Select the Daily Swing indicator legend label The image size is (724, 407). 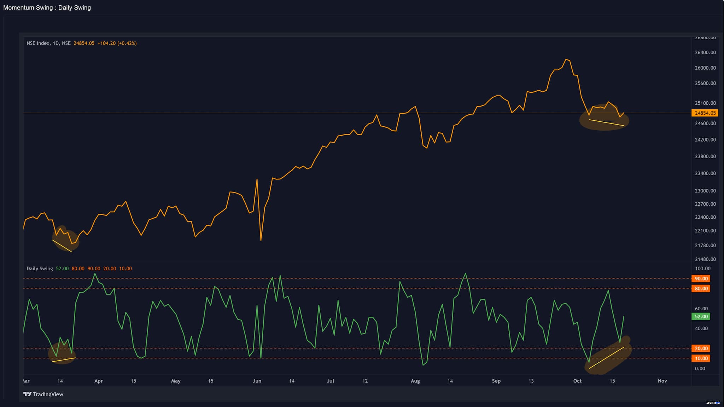point(40,269)
